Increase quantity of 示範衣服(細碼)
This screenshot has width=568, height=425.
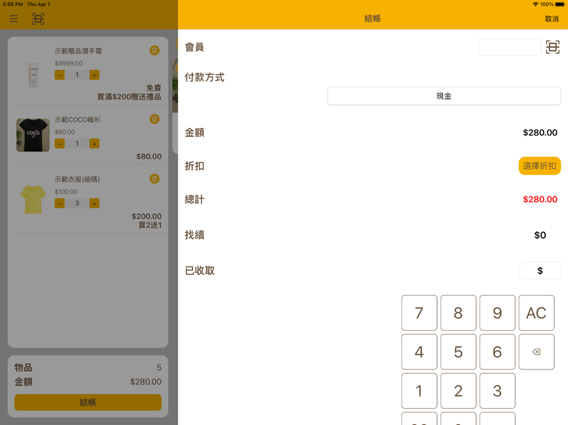(x=94, y=204)
